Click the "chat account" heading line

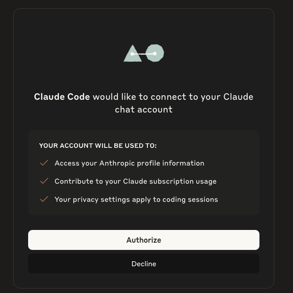pos(144,109)
